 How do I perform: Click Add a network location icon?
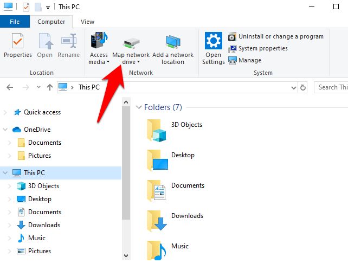coord(173,42)
